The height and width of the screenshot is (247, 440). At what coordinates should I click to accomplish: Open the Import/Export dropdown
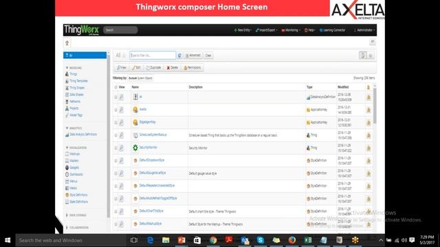tap(266, 30)
